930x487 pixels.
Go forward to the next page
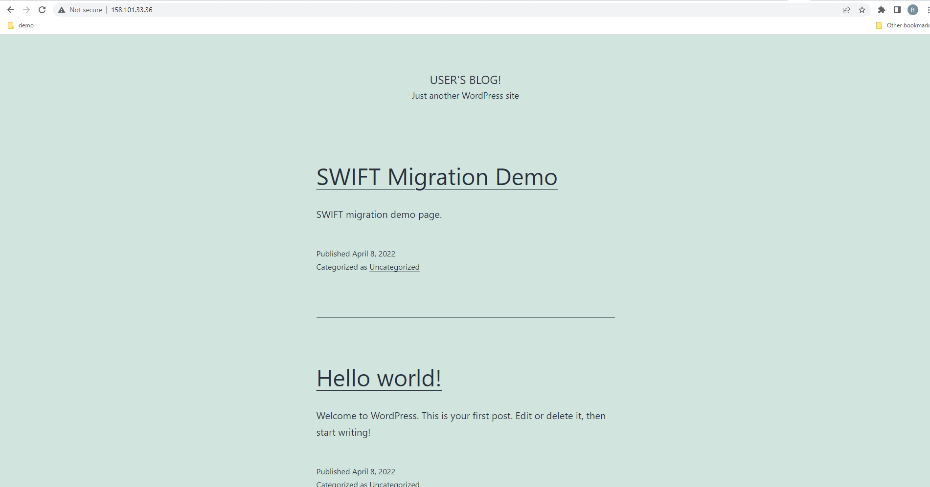pos(26,10)
